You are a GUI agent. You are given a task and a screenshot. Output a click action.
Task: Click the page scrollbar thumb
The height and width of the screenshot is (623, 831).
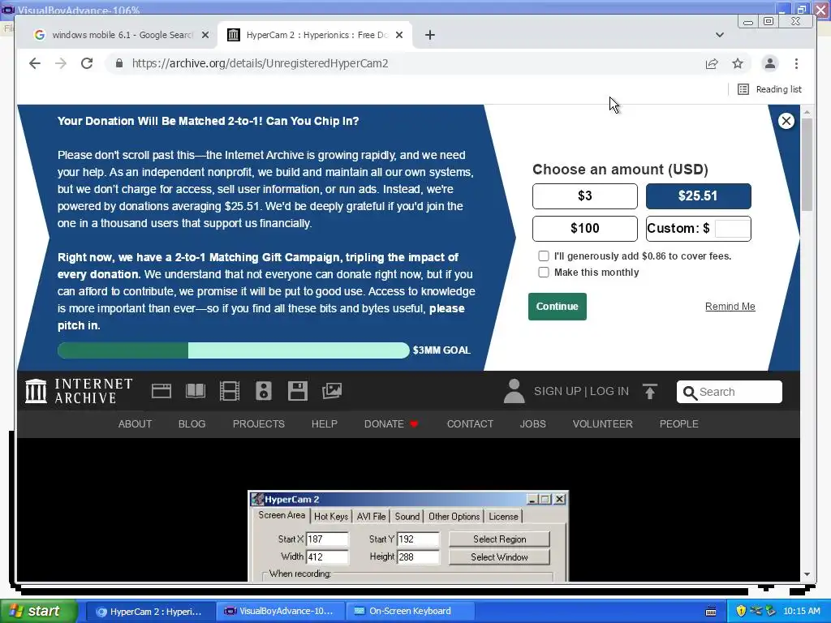pos(807,165)
